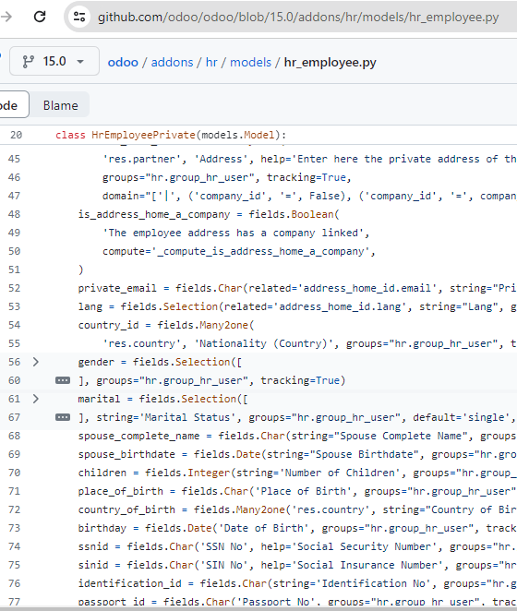Screen dimensions: 517x611
Task: Switch to the Blame tab
Action: click(60, 105)
